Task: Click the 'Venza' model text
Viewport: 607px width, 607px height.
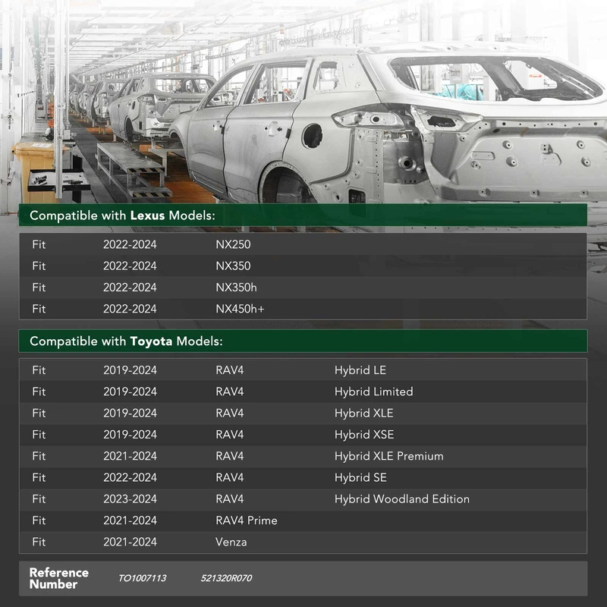Action: coord(231,542)
